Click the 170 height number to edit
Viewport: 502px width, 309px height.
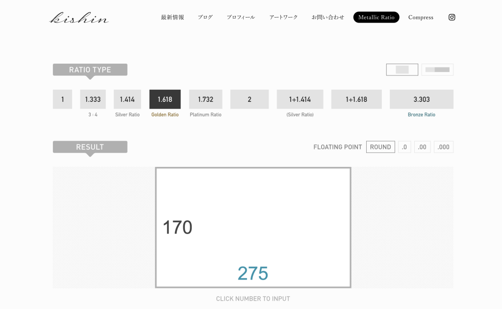[x=177, y=228]
